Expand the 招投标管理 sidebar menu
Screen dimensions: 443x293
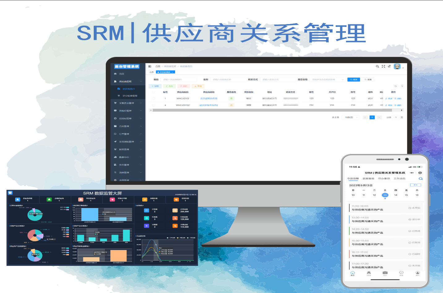point(128,119)
